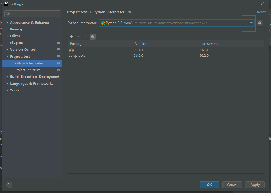The height and width of the screenshot is (193, 271).
Task: Expand the Editor section chevron
Action: pyautogui.click(x=7, y=36)
